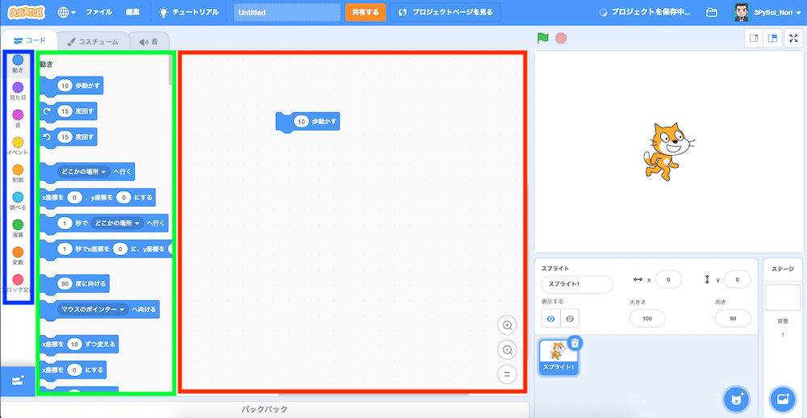Switch to the コード tab

(29, 40)
